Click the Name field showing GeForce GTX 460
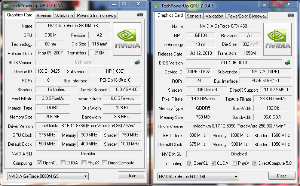Image resolution: width=300 pixels, height=186 pixels. [x=223, y=26]
